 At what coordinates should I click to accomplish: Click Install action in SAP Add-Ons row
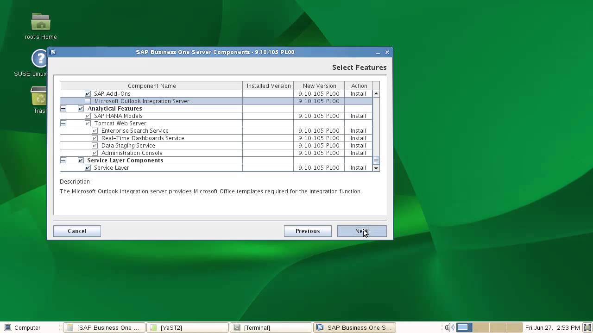(358, 94)
